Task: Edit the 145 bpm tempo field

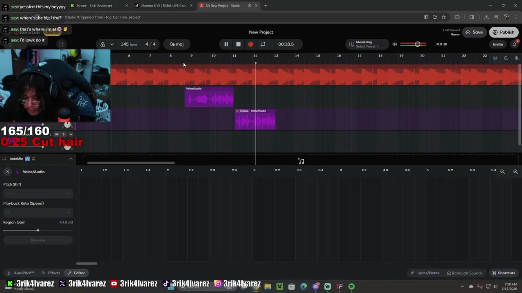Action: [x=128, y=44]
